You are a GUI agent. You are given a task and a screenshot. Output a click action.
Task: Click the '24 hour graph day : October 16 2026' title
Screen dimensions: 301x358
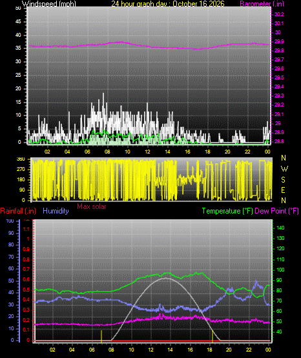click(168, 4)
